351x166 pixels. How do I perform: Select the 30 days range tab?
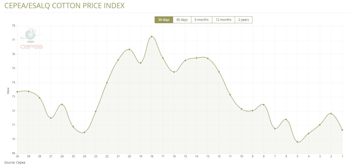(x=164, y=20)
